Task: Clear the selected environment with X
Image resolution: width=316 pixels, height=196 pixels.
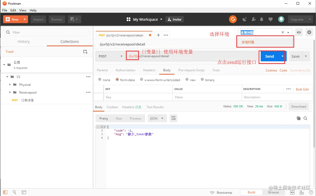Action: [283, 32]
